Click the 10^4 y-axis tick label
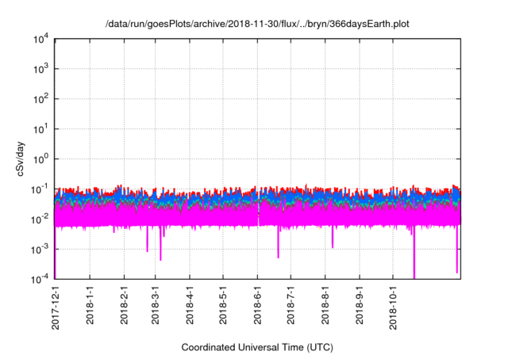 [40, 39]
